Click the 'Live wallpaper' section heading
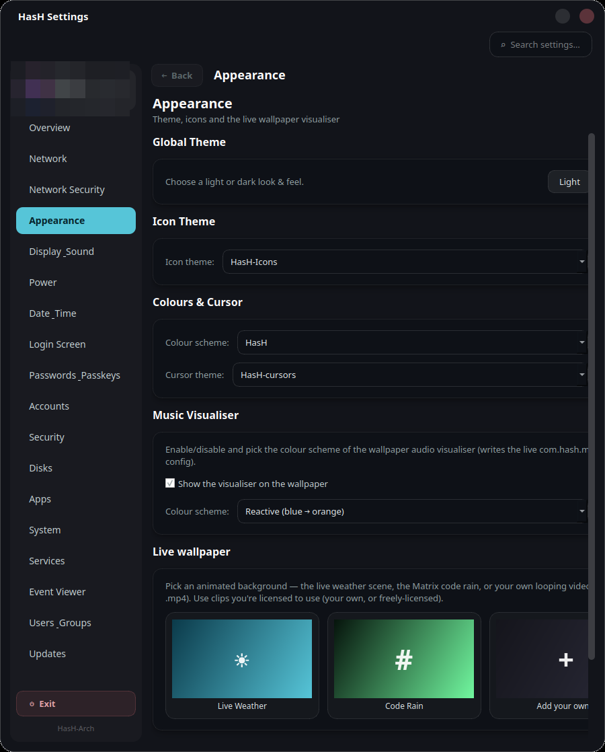605x752 pixels. [x=192, y=552]
